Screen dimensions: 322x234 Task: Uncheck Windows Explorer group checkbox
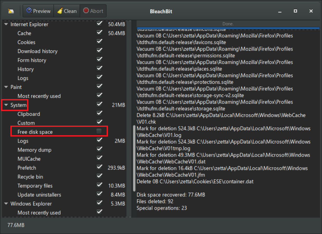pos(99,203)
